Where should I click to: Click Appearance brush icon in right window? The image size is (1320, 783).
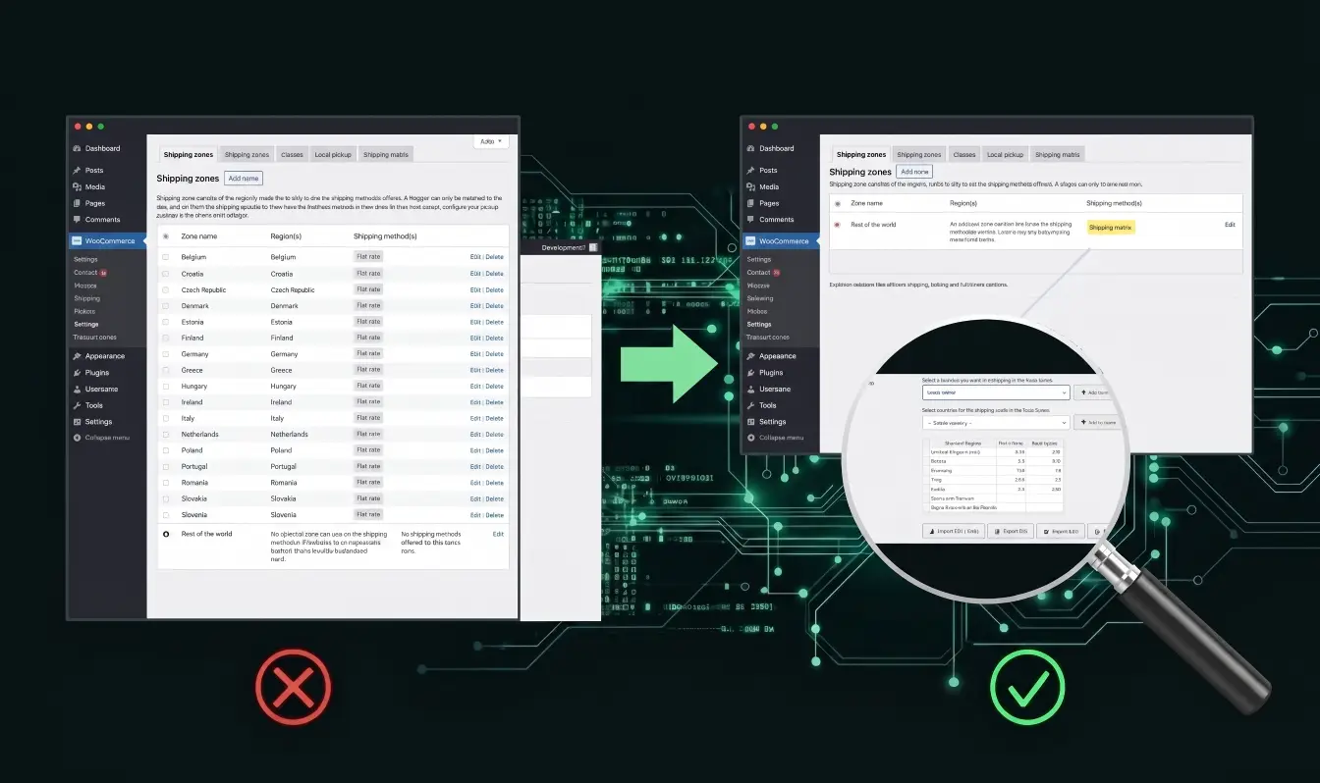(x=751, y=356)
